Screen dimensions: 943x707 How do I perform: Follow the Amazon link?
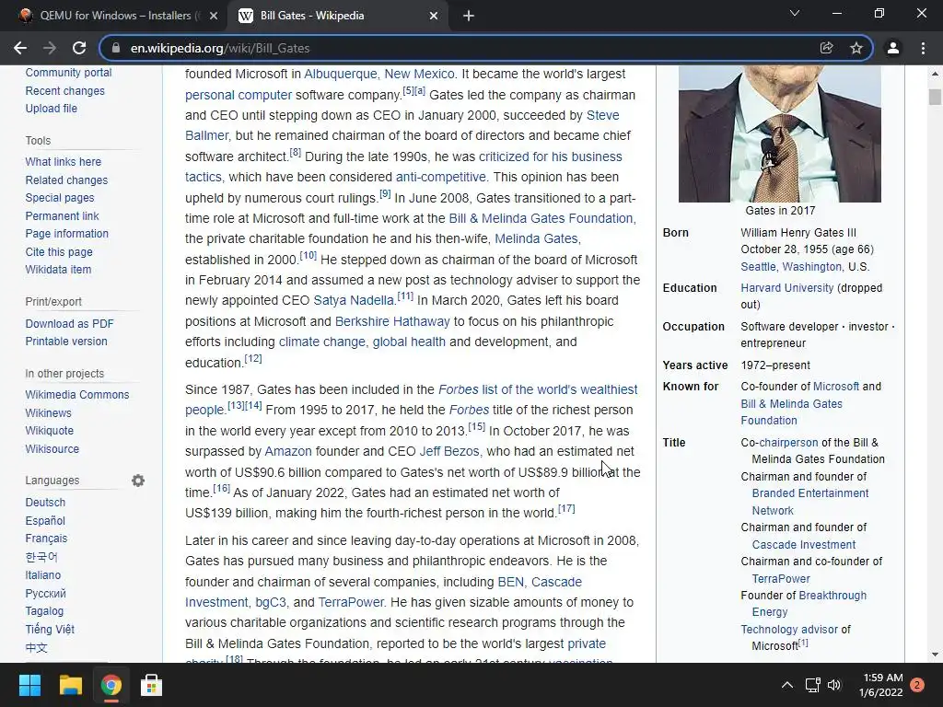(288, 451)
